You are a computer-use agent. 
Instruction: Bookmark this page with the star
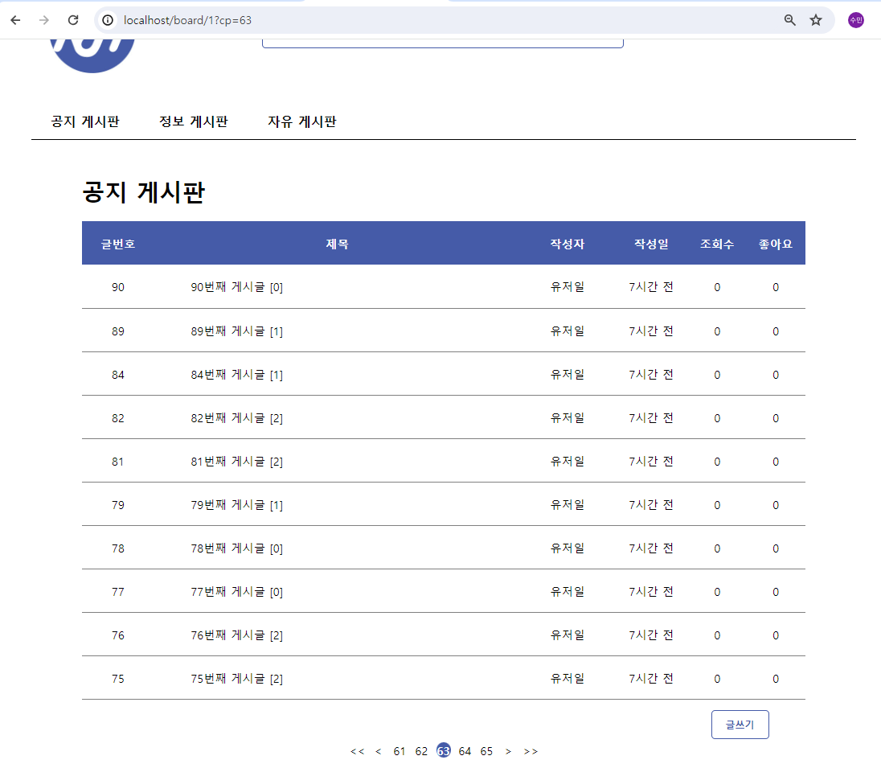tap(816, 20)
